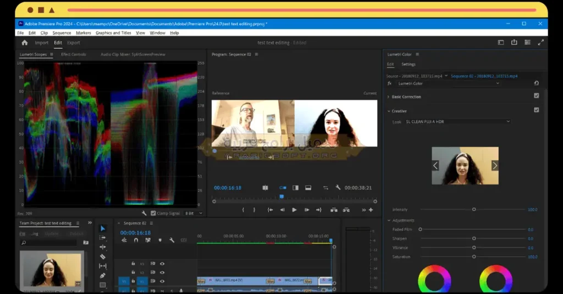
Task: Select the Track Select Forward tool
Action: tap(103, 238)
